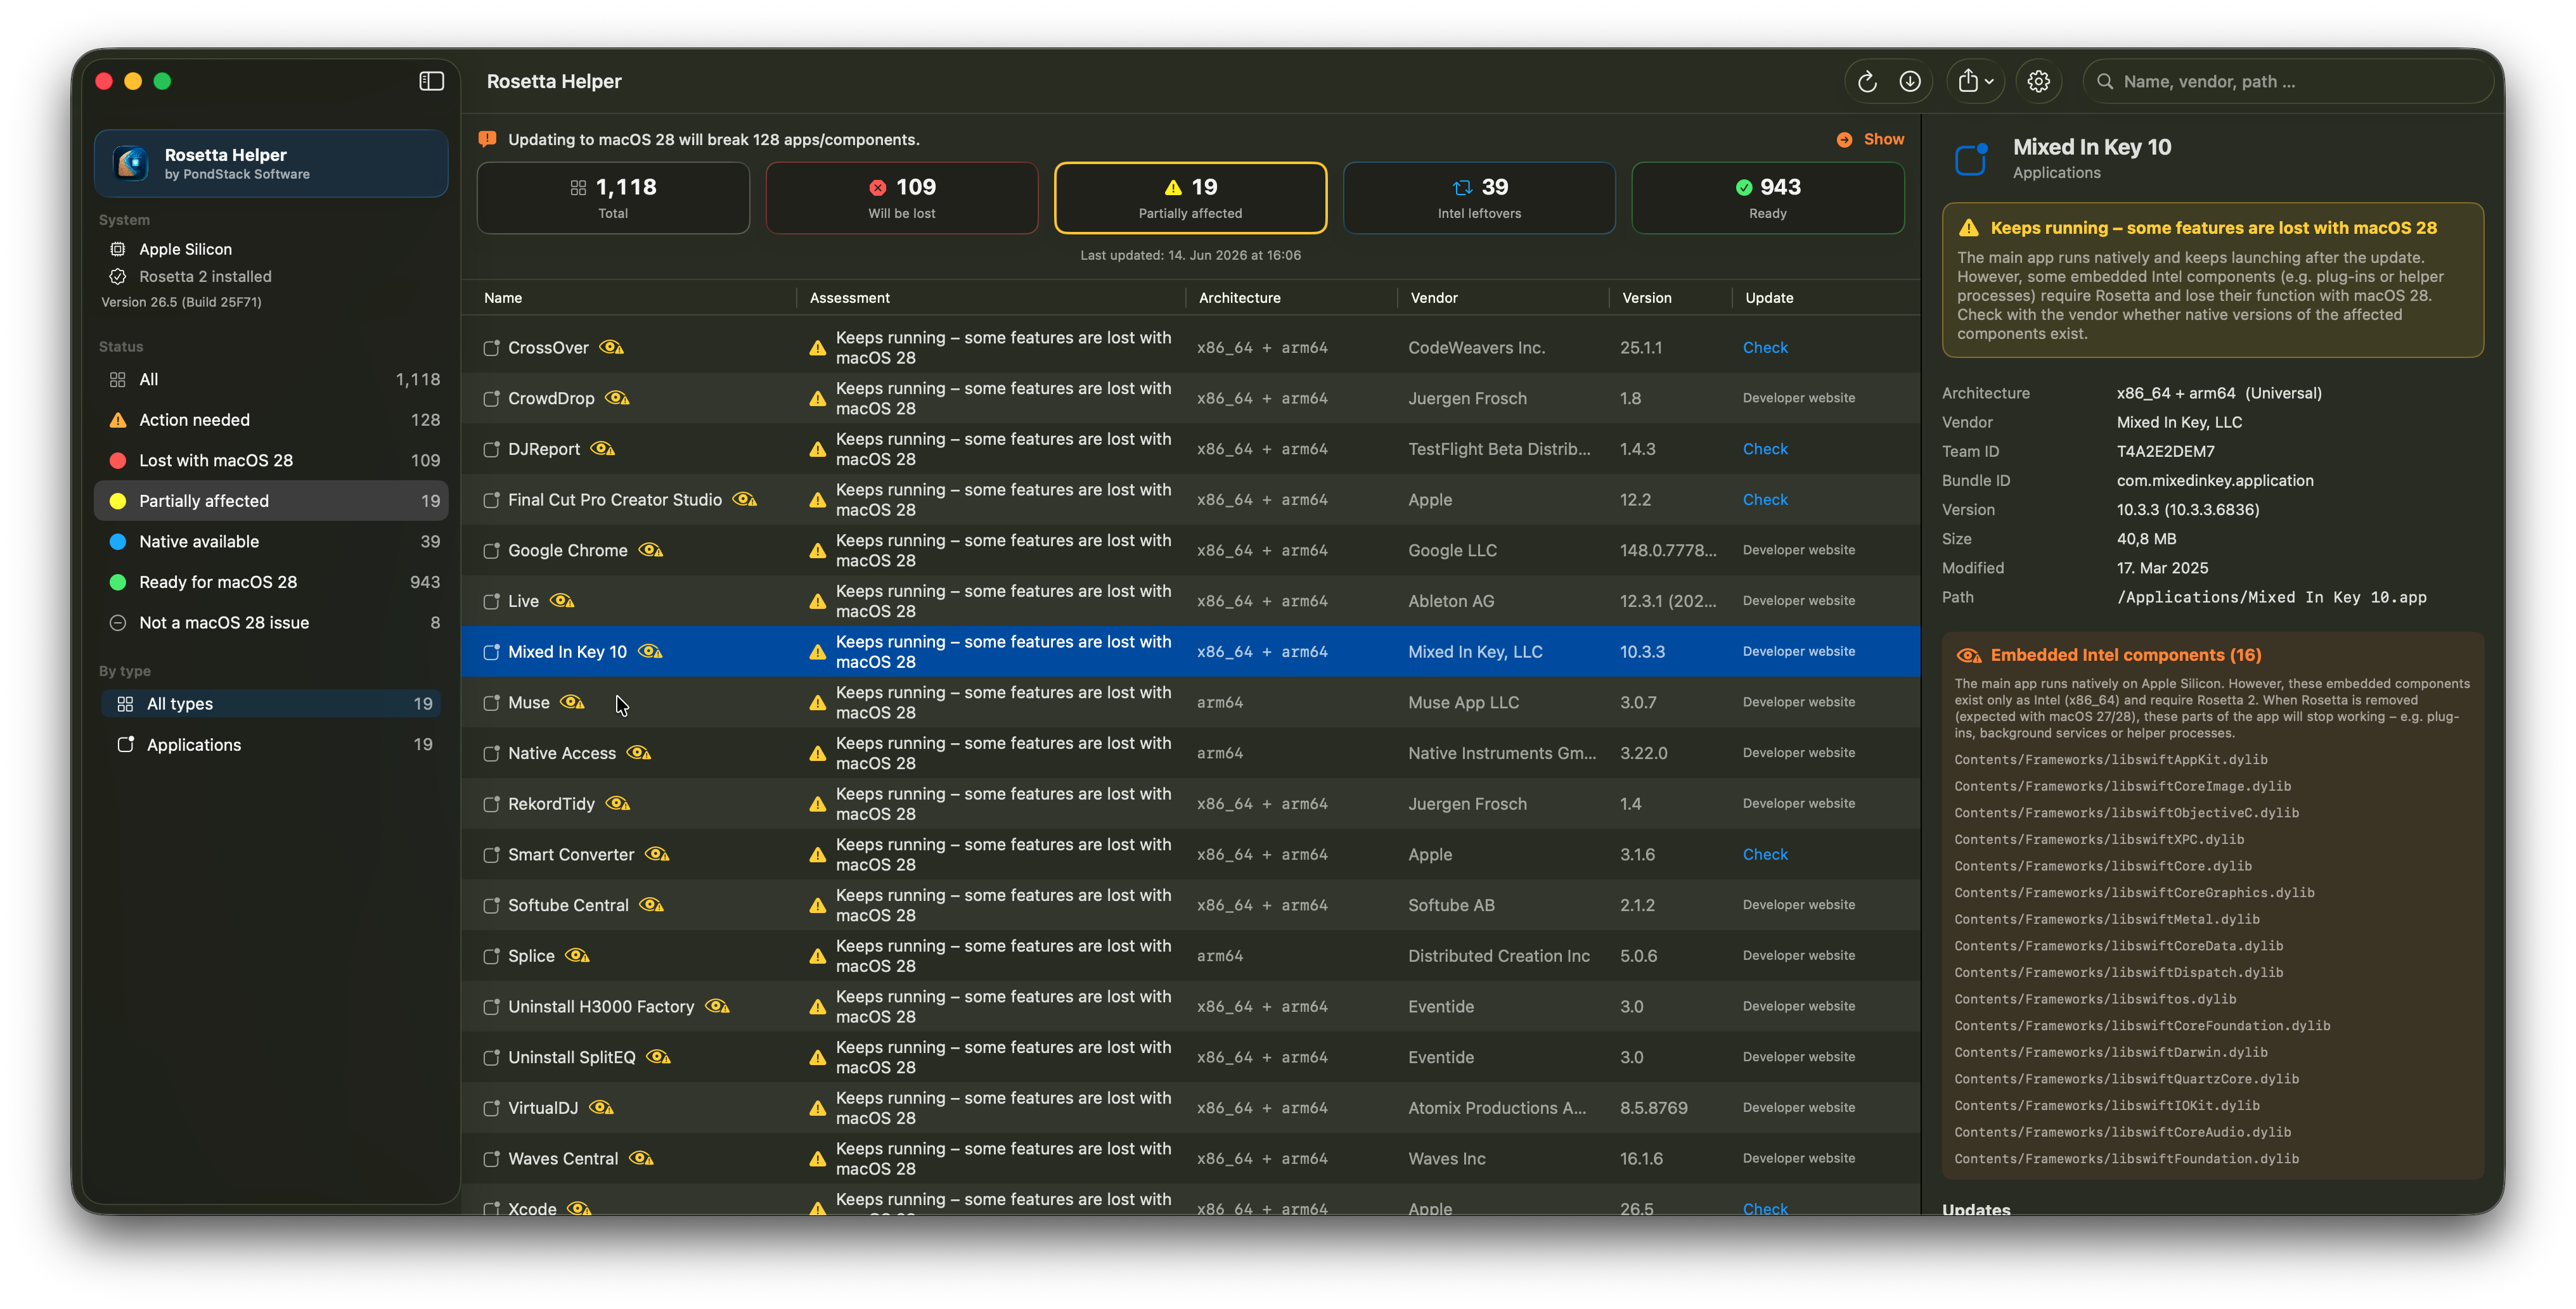Click the eye warning icon next to Google Chrome
Viewport: 2576px width, 1309px height.
(650, 551)
